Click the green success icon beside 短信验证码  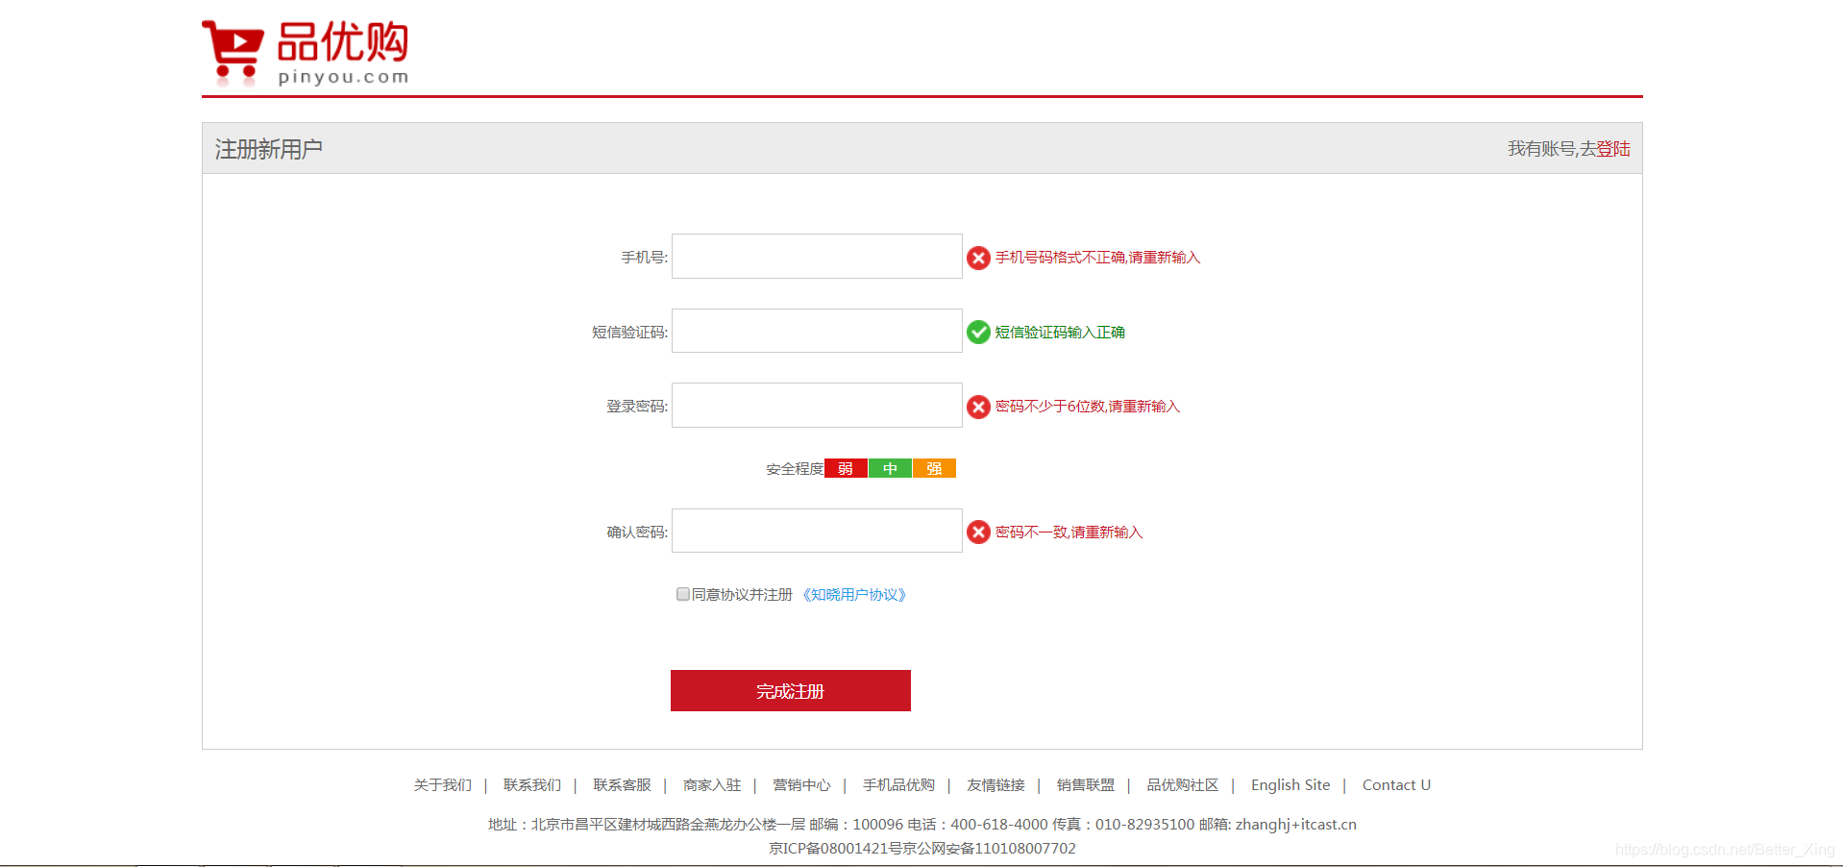tap(978, 332)
